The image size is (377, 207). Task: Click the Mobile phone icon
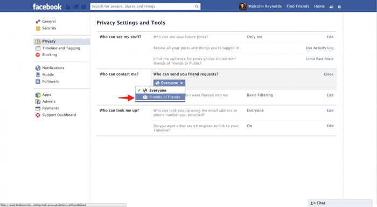[x=38, y=75]
